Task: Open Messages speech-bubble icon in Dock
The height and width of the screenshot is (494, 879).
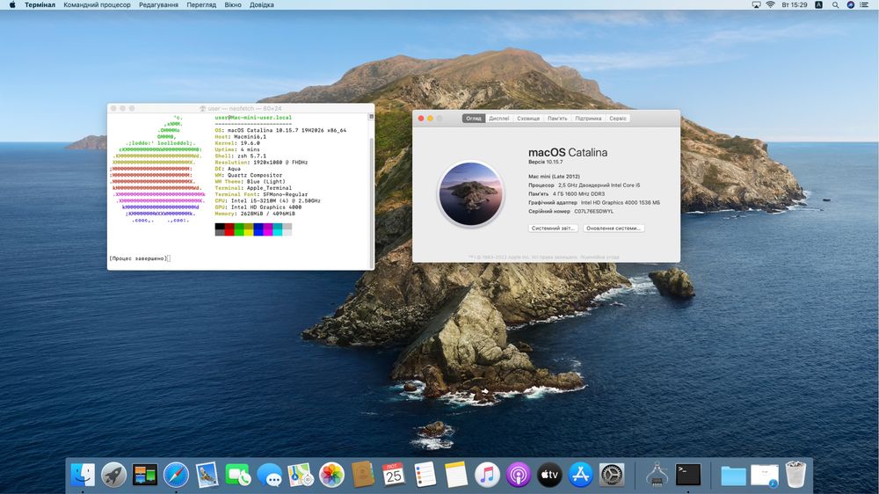Action: pyautogui.click(x=270, y=475)
